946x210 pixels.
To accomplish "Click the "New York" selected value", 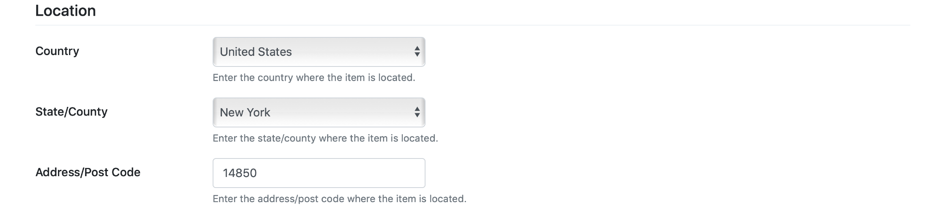I will 245,112.
